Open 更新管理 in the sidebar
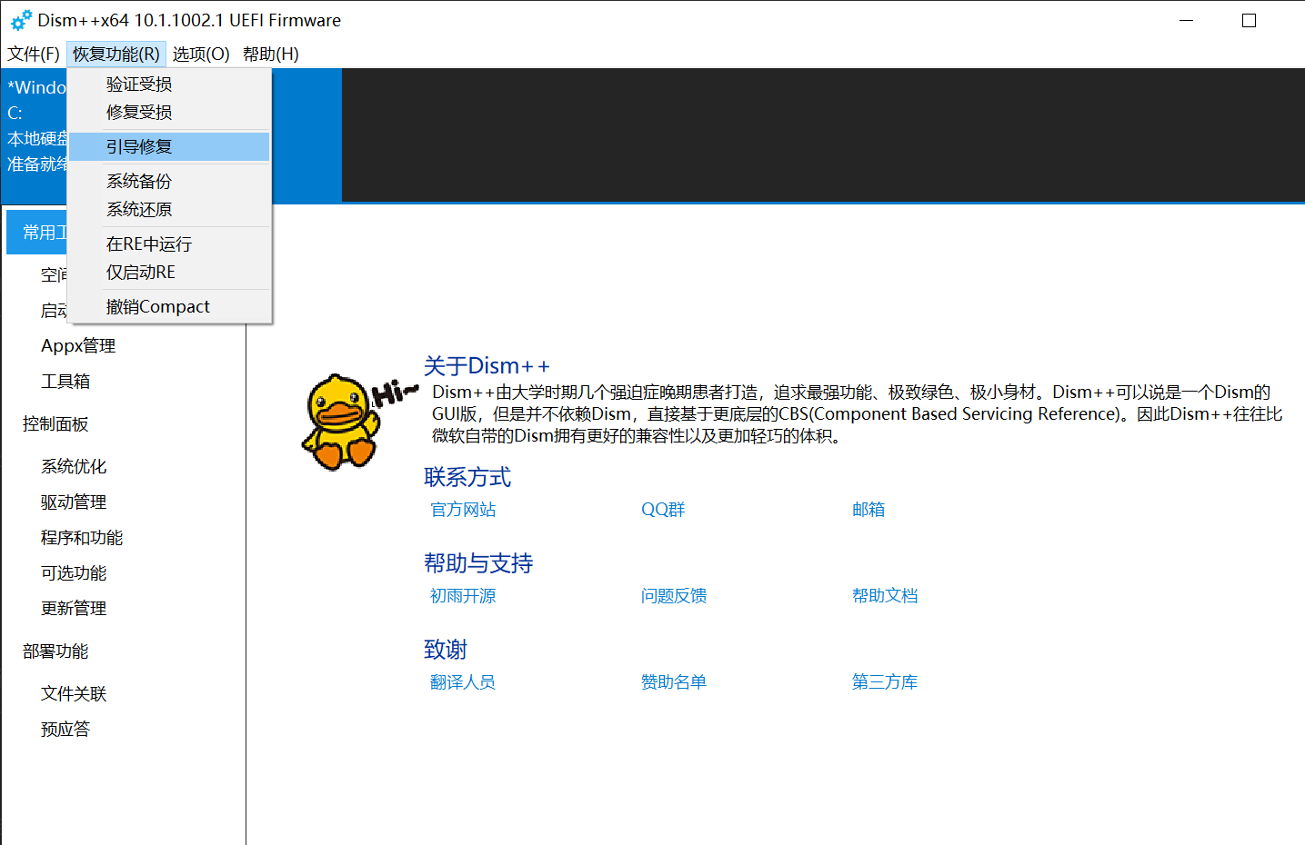 point(73,608)
